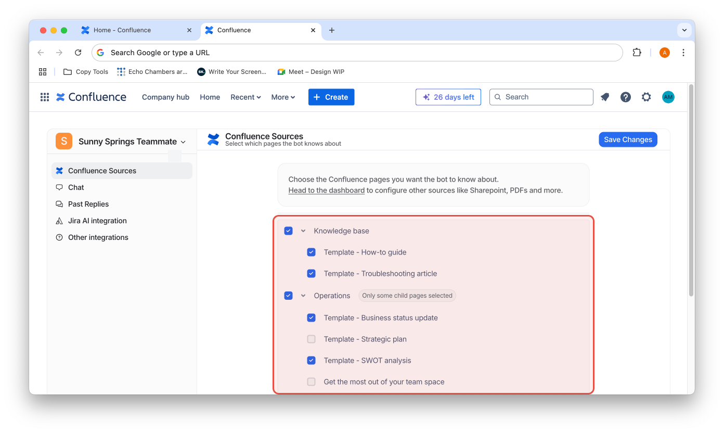Go to Home in top navigation
The image size is (724, 433).
click(x=210, y=97)
